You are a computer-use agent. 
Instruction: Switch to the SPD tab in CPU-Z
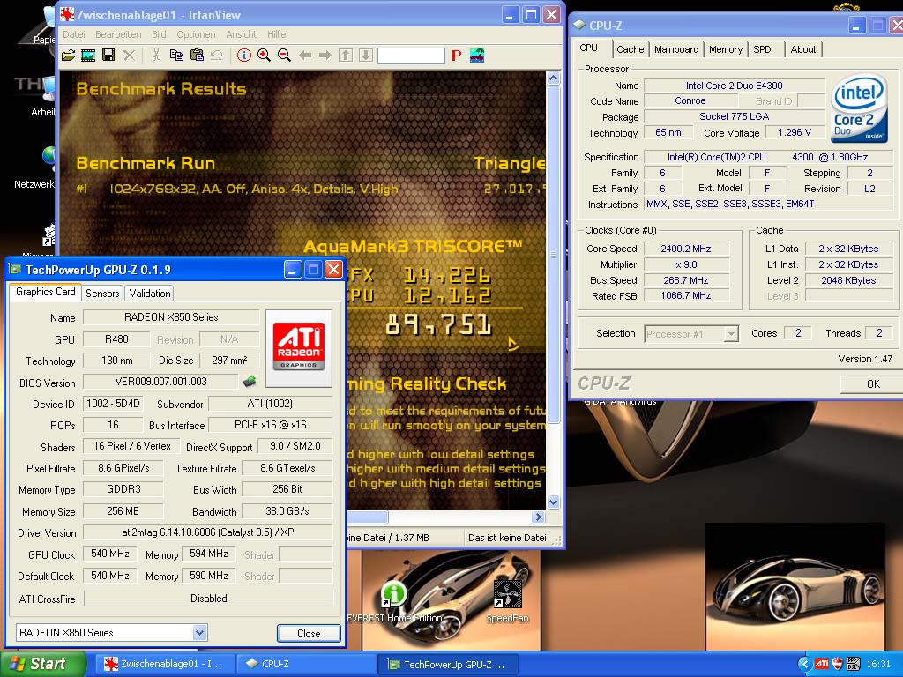762,49
